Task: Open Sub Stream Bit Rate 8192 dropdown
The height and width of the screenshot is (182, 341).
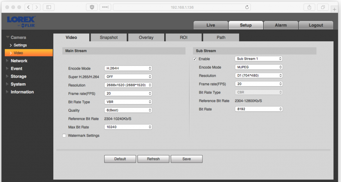Action: pyautogui.click(x=258, y=109)
